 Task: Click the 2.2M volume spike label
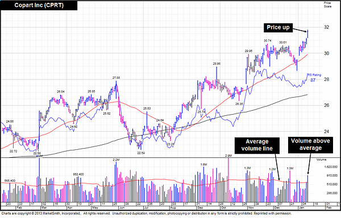pos(116,160)
